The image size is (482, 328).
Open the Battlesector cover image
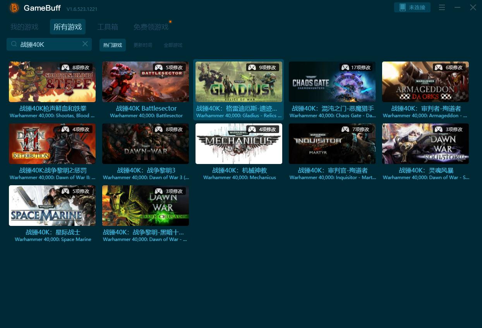coord(146,82)
